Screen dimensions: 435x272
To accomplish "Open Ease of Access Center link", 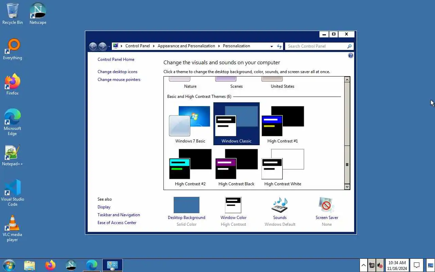I will click(x=117, y=223).
